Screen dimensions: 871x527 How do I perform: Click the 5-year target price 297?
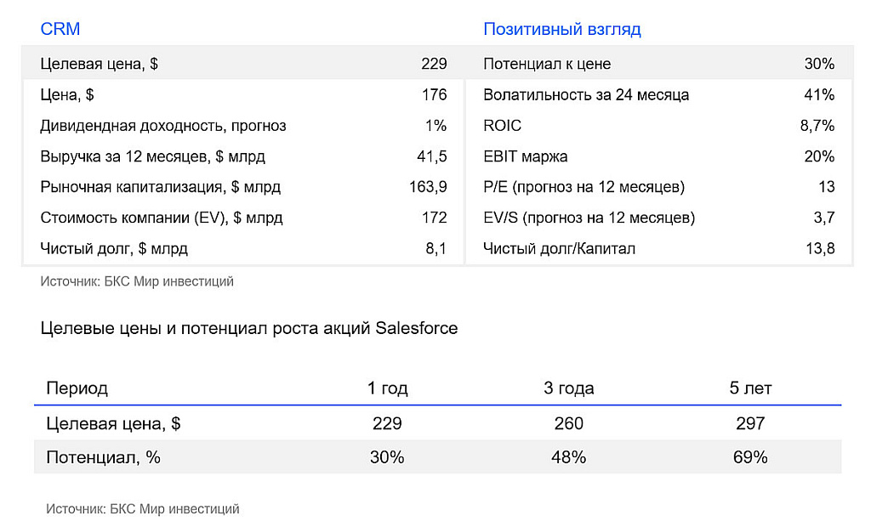750,423
